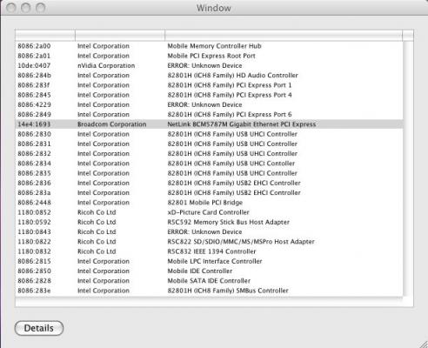
Task: Close the window with the leftmost title button
Action: (11, 8)
